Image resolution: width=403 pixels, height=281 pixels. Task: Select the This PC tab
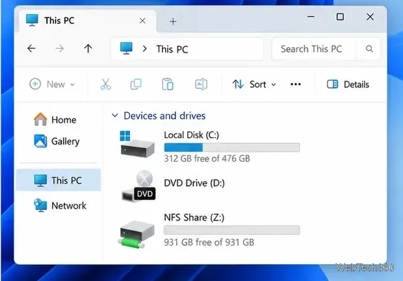[x=87, y=21]
